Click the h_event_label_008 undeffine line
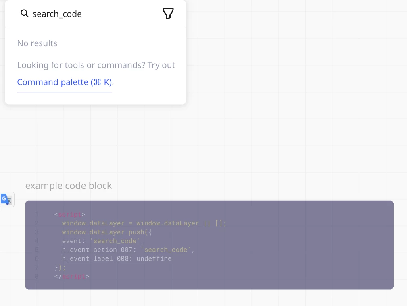 click(117, 258)
